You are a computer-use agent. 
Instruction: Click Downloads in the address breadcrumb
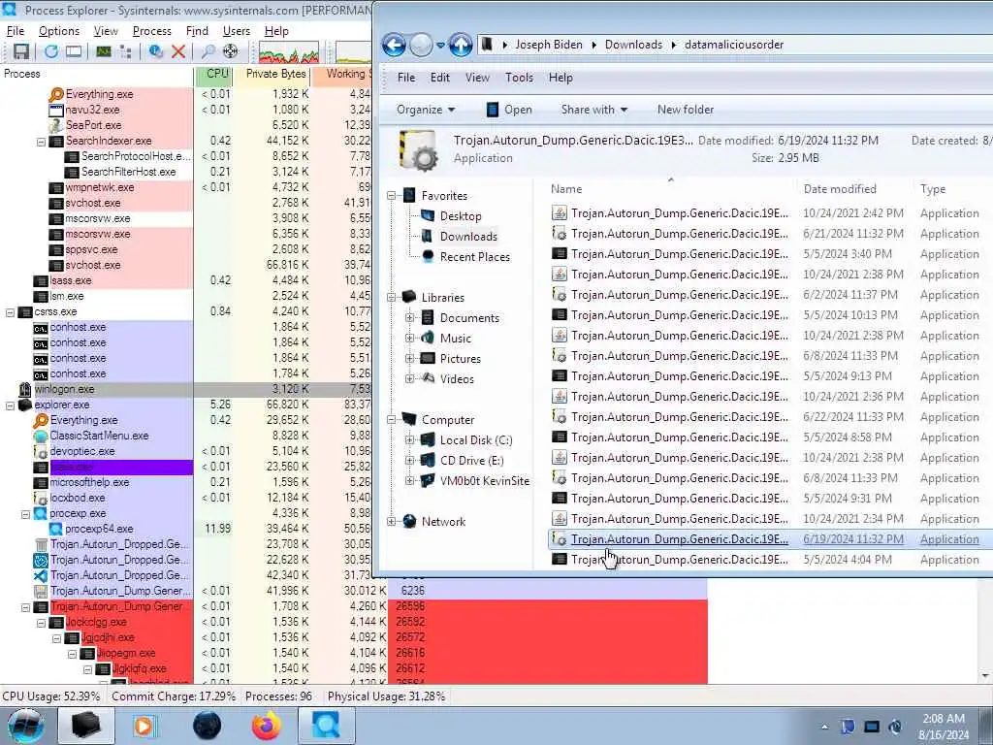(633, 45)
